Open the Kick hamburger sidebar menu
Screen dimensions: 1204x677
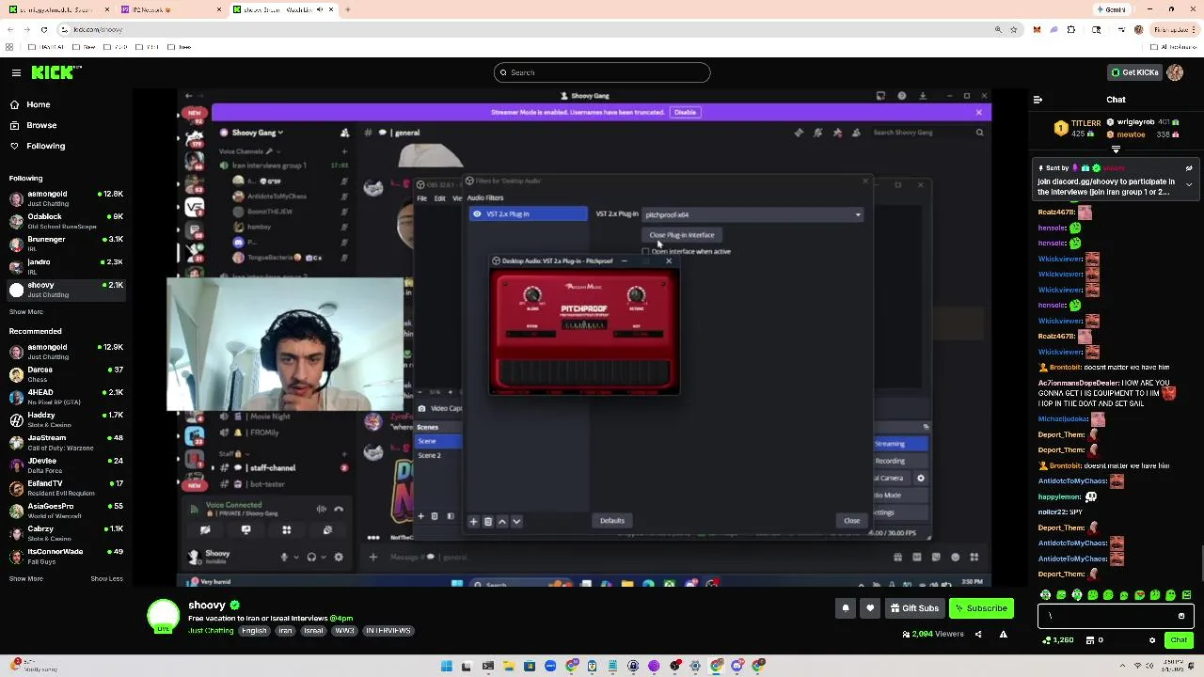click(x=16, y=72)
